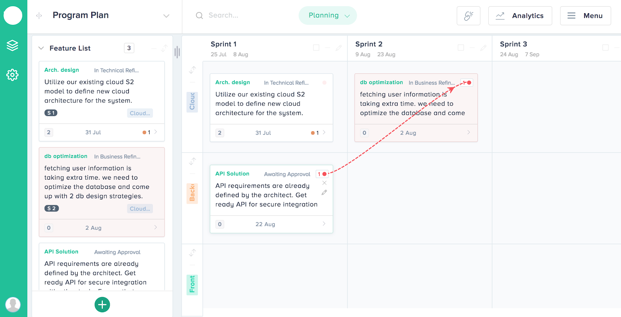Select the Frontend swimlane label
Viewport: 621px width, 317px height.
point(192,284)
